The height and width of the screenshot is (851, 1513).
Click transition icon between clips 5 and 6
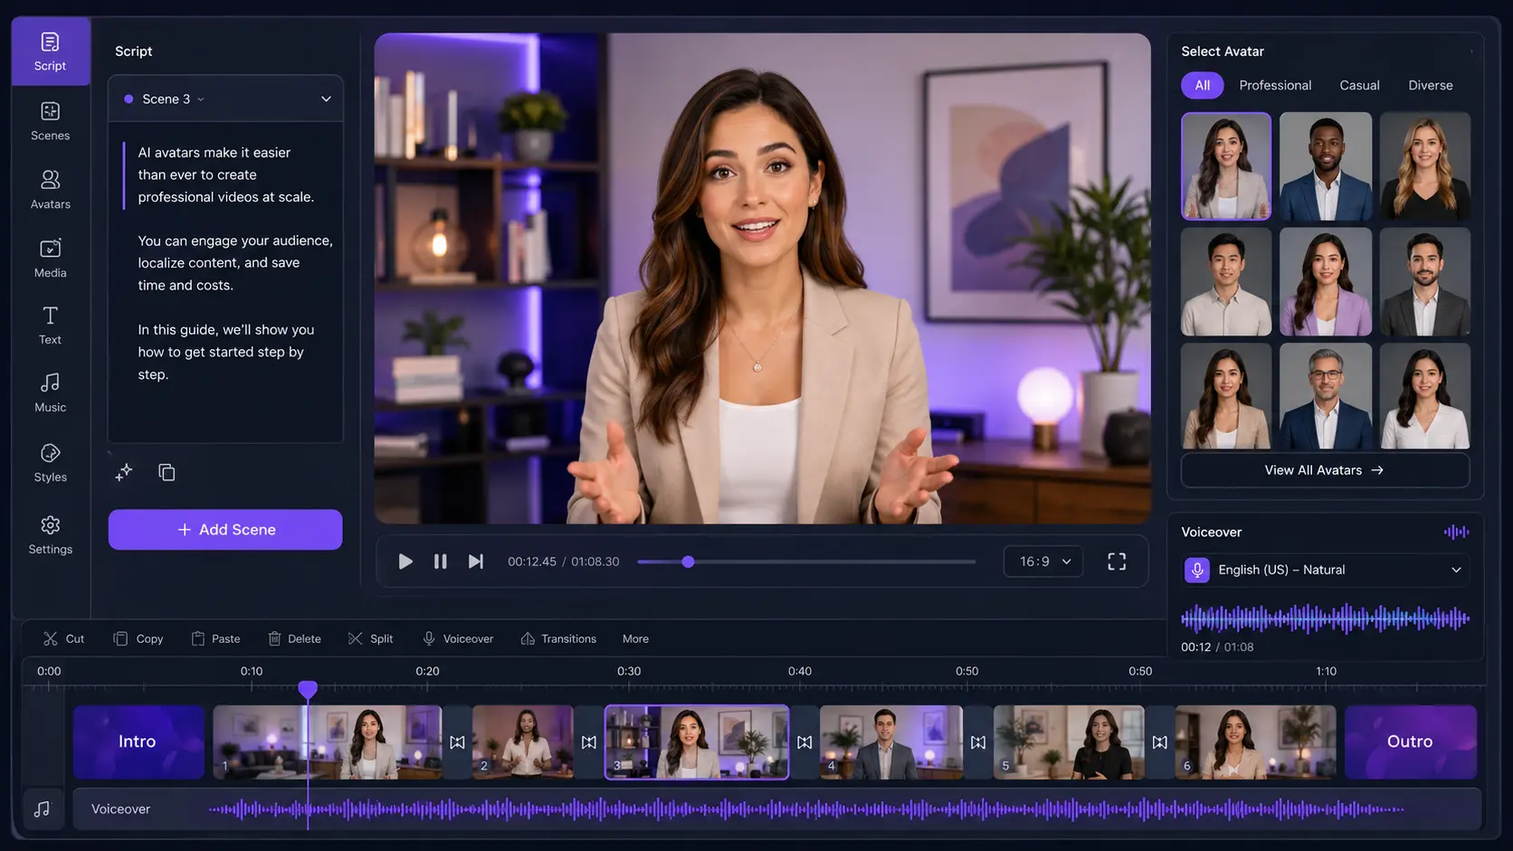pos(1160,742)
